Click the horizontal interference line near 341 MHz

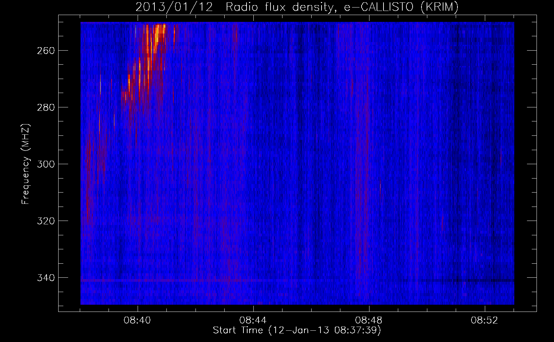[x=297, y=280]
